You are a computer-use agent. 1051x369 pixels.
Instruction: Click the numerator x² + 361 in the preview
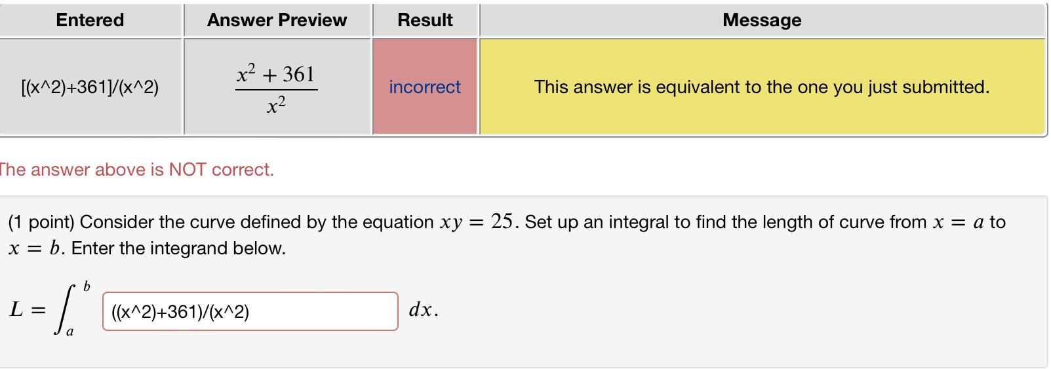(x=276, y=74)
